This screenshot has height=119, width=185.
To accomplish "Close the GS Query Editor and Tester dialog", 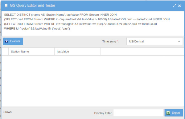I will (x=179, y=6).
